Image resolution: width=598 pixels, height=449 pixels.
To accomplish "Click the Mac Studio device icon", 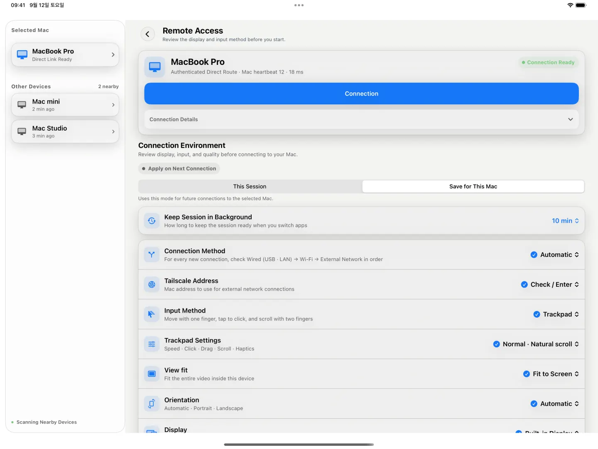I will click(x=22, y=132).
